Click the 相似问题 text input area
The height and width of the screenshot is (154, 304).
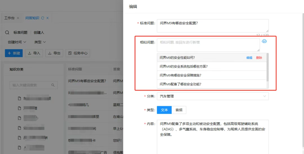point(208,45)
